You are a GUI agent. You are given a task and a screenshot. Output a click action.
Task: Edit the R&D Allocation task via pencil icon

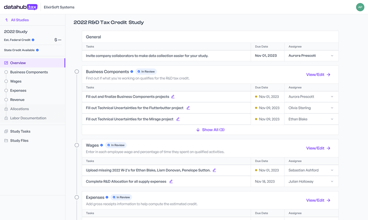tap(171, 182)
